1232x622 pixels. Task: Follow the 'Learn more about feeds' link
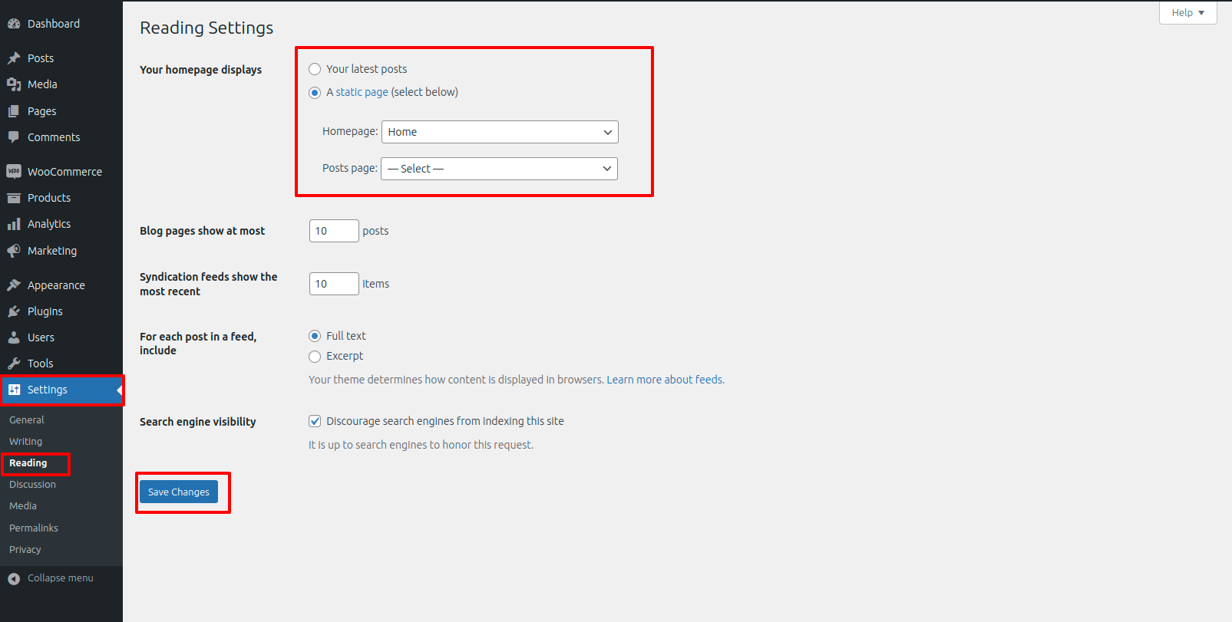pyautogui.click(x=665, y=380)
